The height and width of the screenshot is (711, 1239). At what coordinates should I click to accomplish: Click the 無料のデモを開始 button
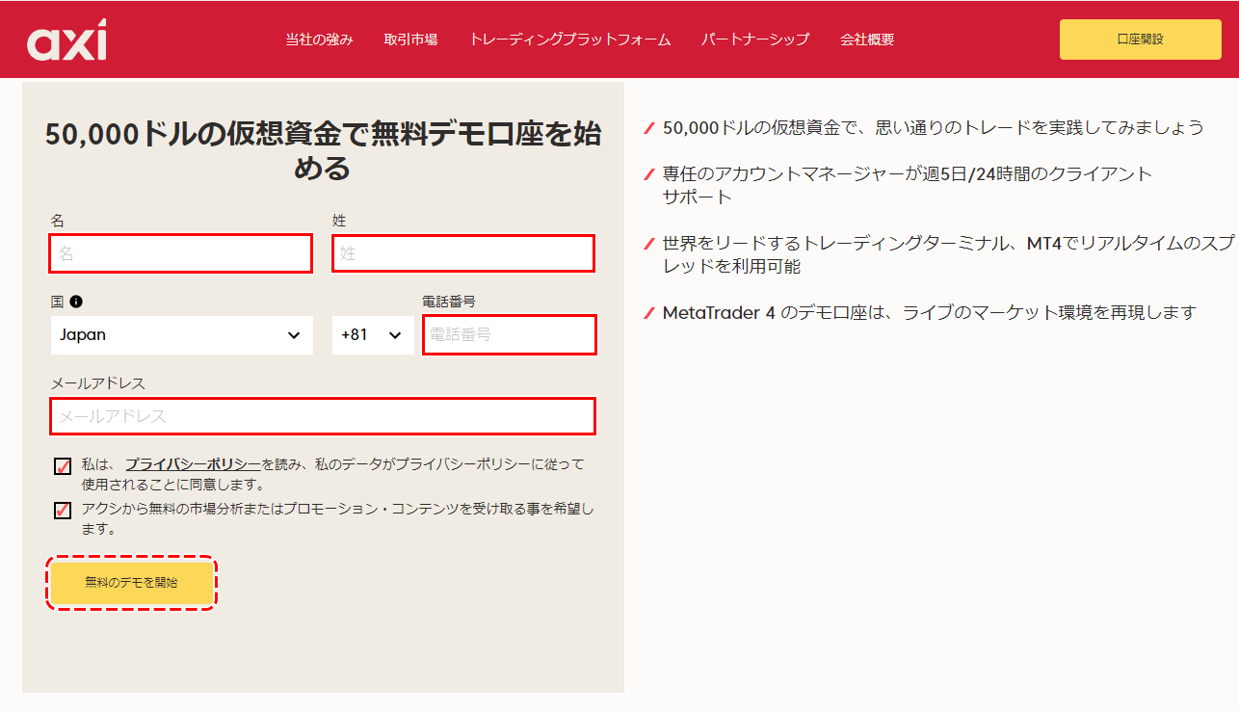coord(132,583)
